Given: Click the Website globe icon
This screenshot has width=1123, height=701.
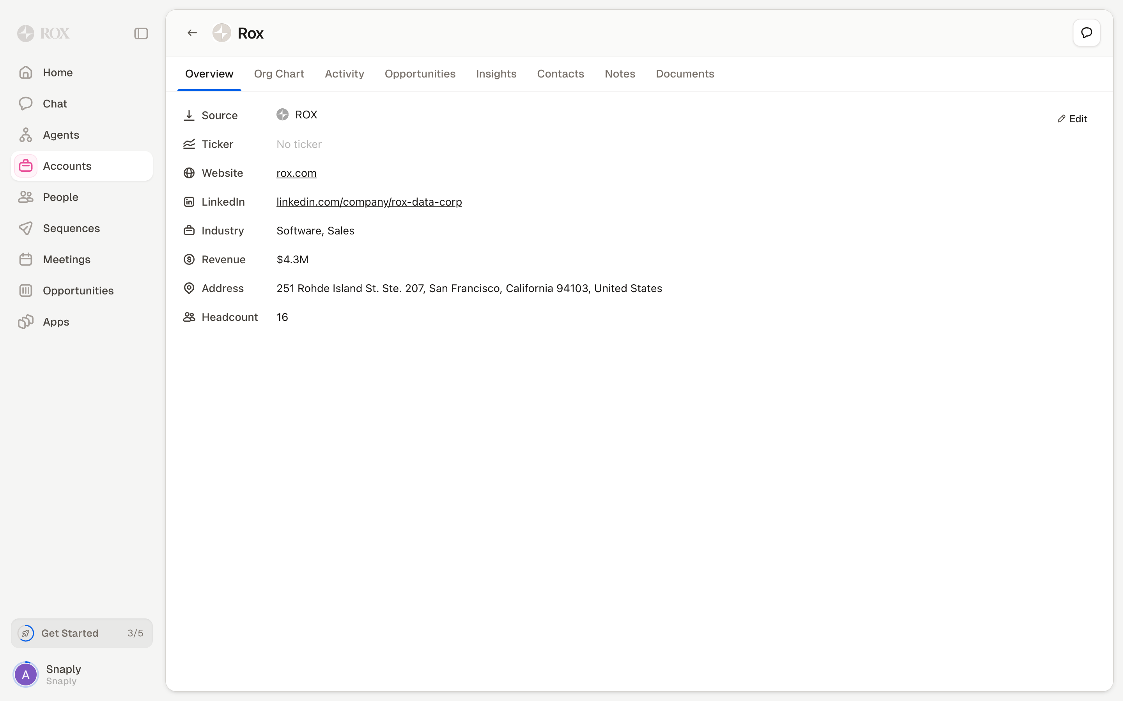Looking at the screenshot, I should [189, 173].
